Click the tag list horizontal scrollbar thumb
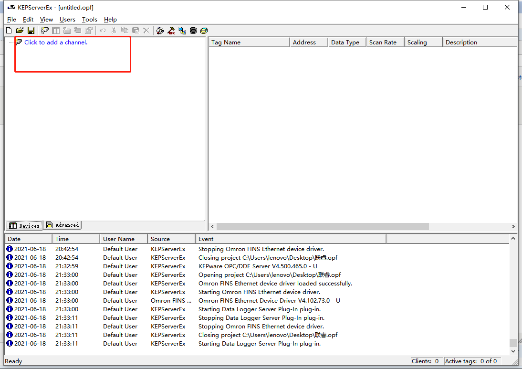Image resolution: width=522 pixels, height=369 pixels. (x=323, y=226)
